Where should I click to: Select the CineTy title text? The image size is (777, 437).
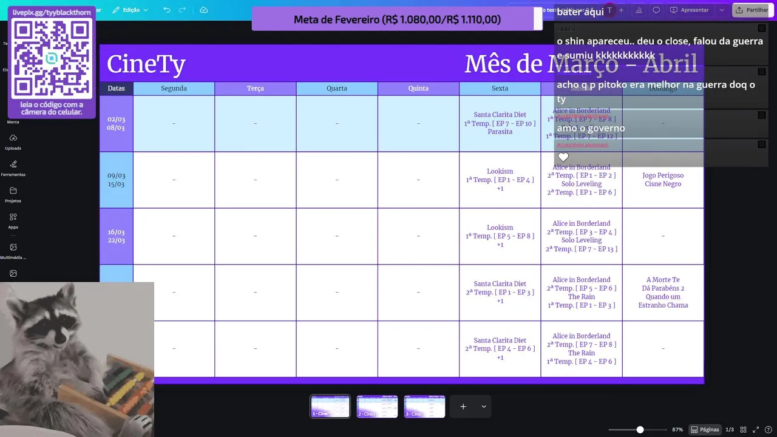pos(146,64)
